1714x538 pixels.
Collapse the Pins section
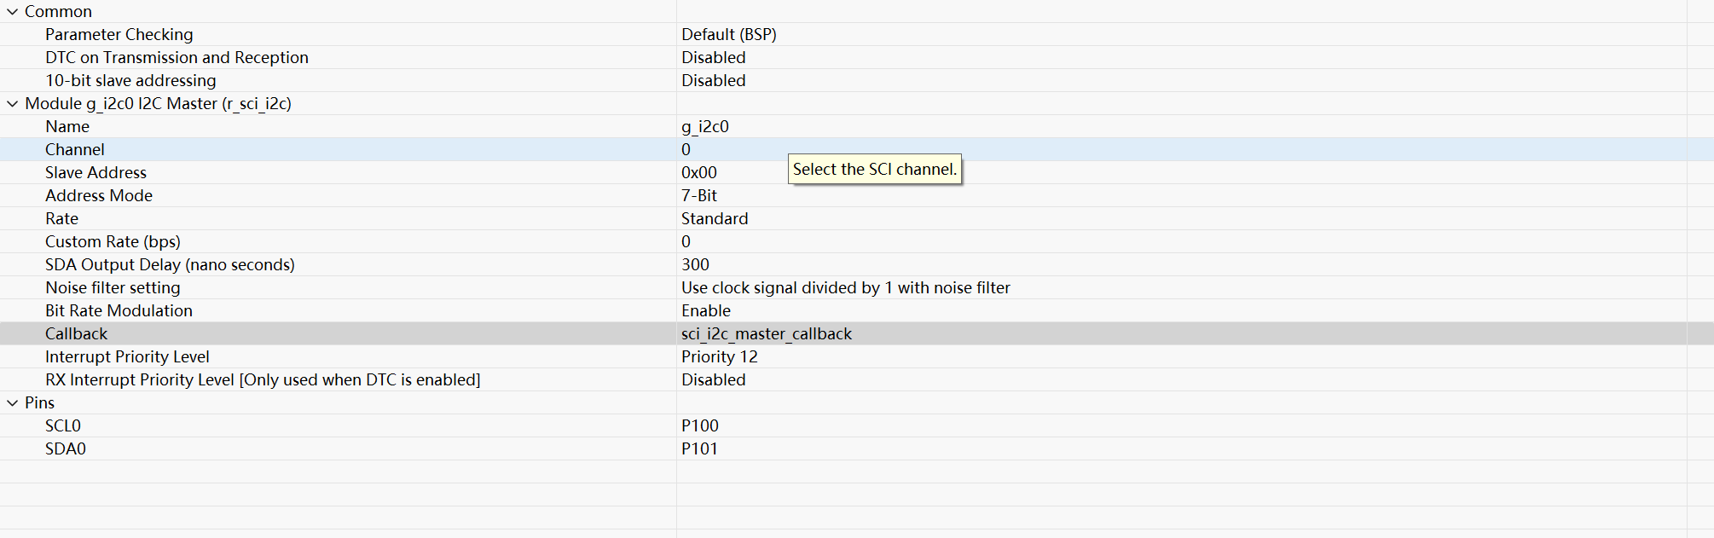click(x=12, y=402)
